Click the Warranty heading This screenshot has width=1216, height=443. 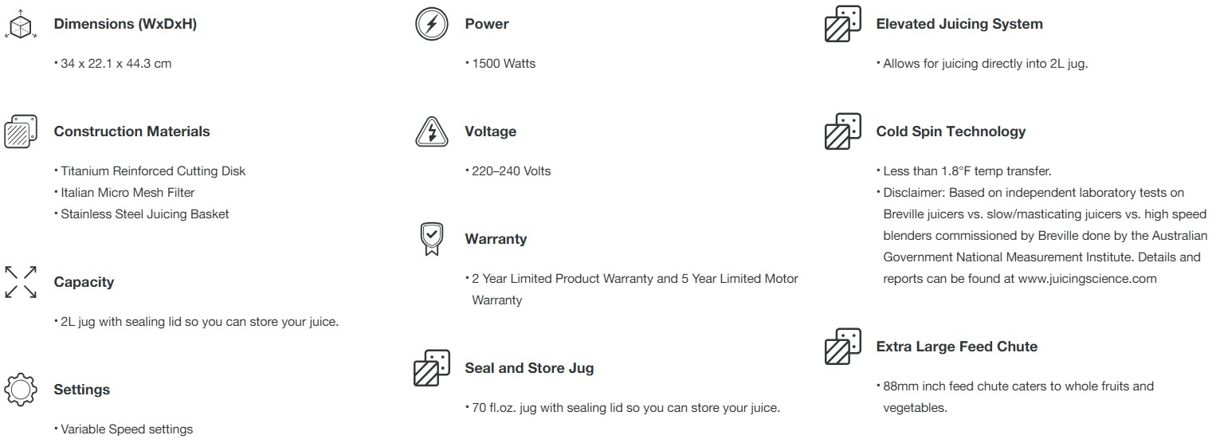pos(496,239)
